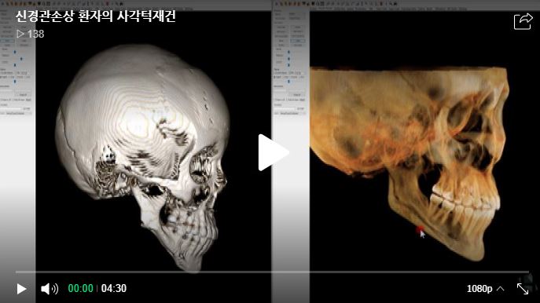
Task: Click the middle of the video progress bar
Action: (272, 272)
